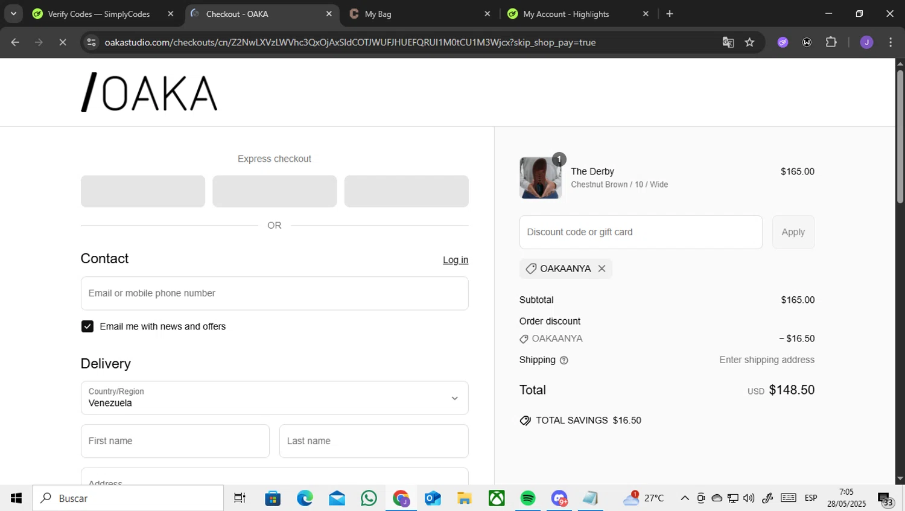
Task: Click the first express checkout button
Action: click(143, 191)
